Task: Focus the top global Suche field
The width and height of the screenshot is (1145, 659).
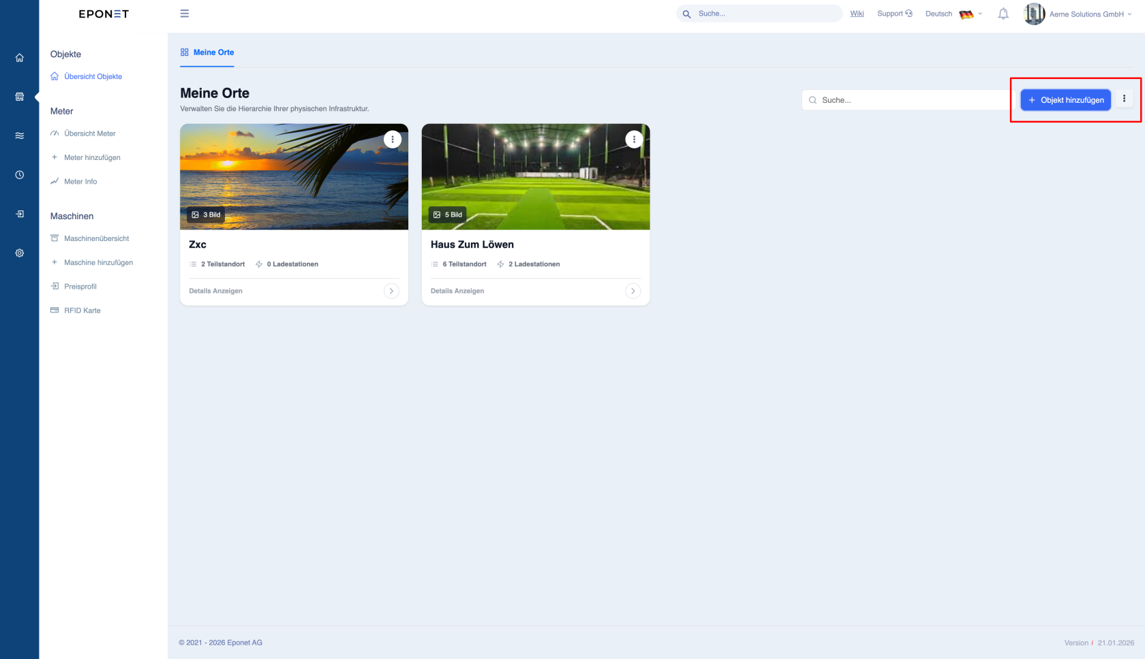Action: [x=759, y=14]
